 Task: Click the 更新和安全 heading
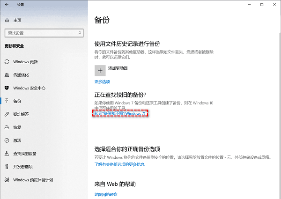14,46
